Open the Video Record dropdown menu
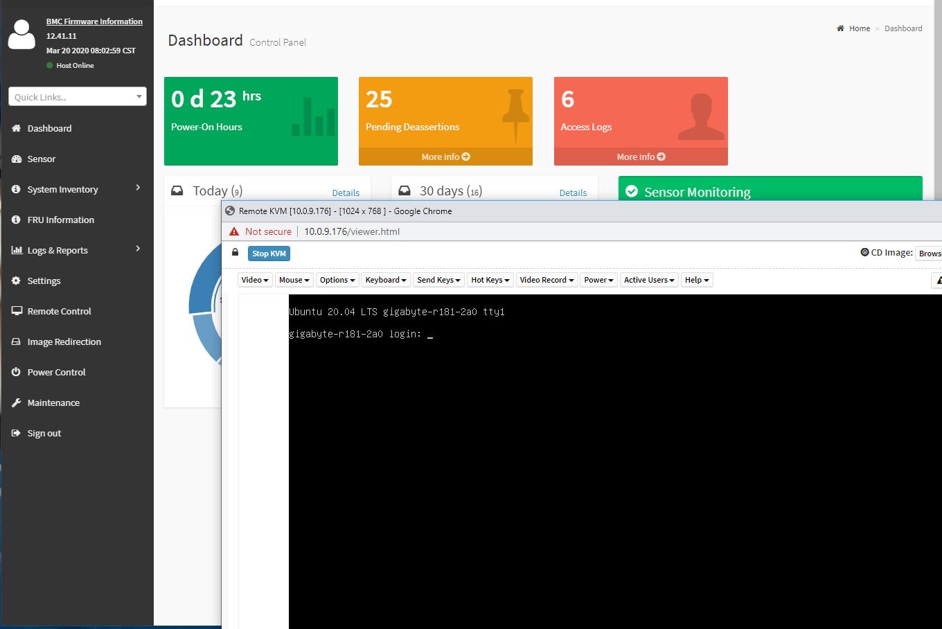 click(546, 280)
